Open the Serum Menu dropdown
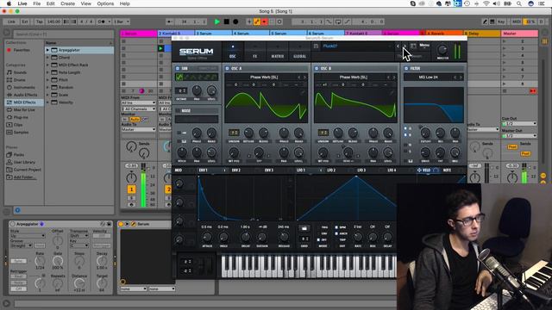Screen dimensions: 552x310 [x=424, y=46]
